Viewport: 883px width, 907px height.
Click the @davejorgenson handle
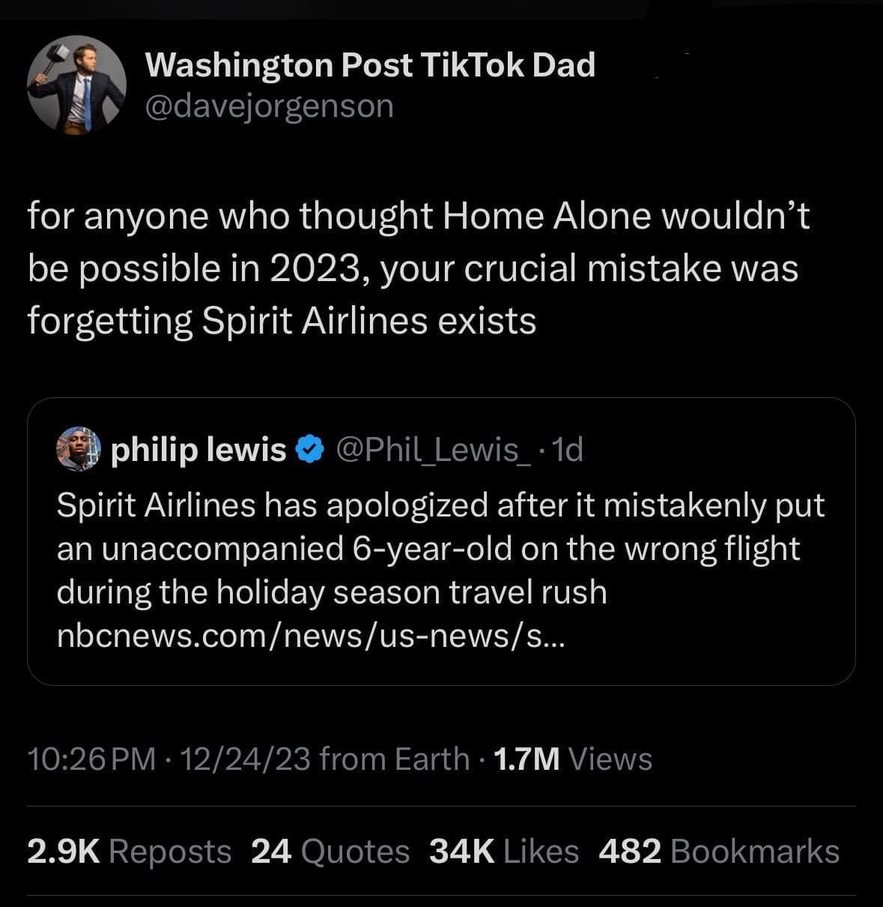[x=269, y=106]
